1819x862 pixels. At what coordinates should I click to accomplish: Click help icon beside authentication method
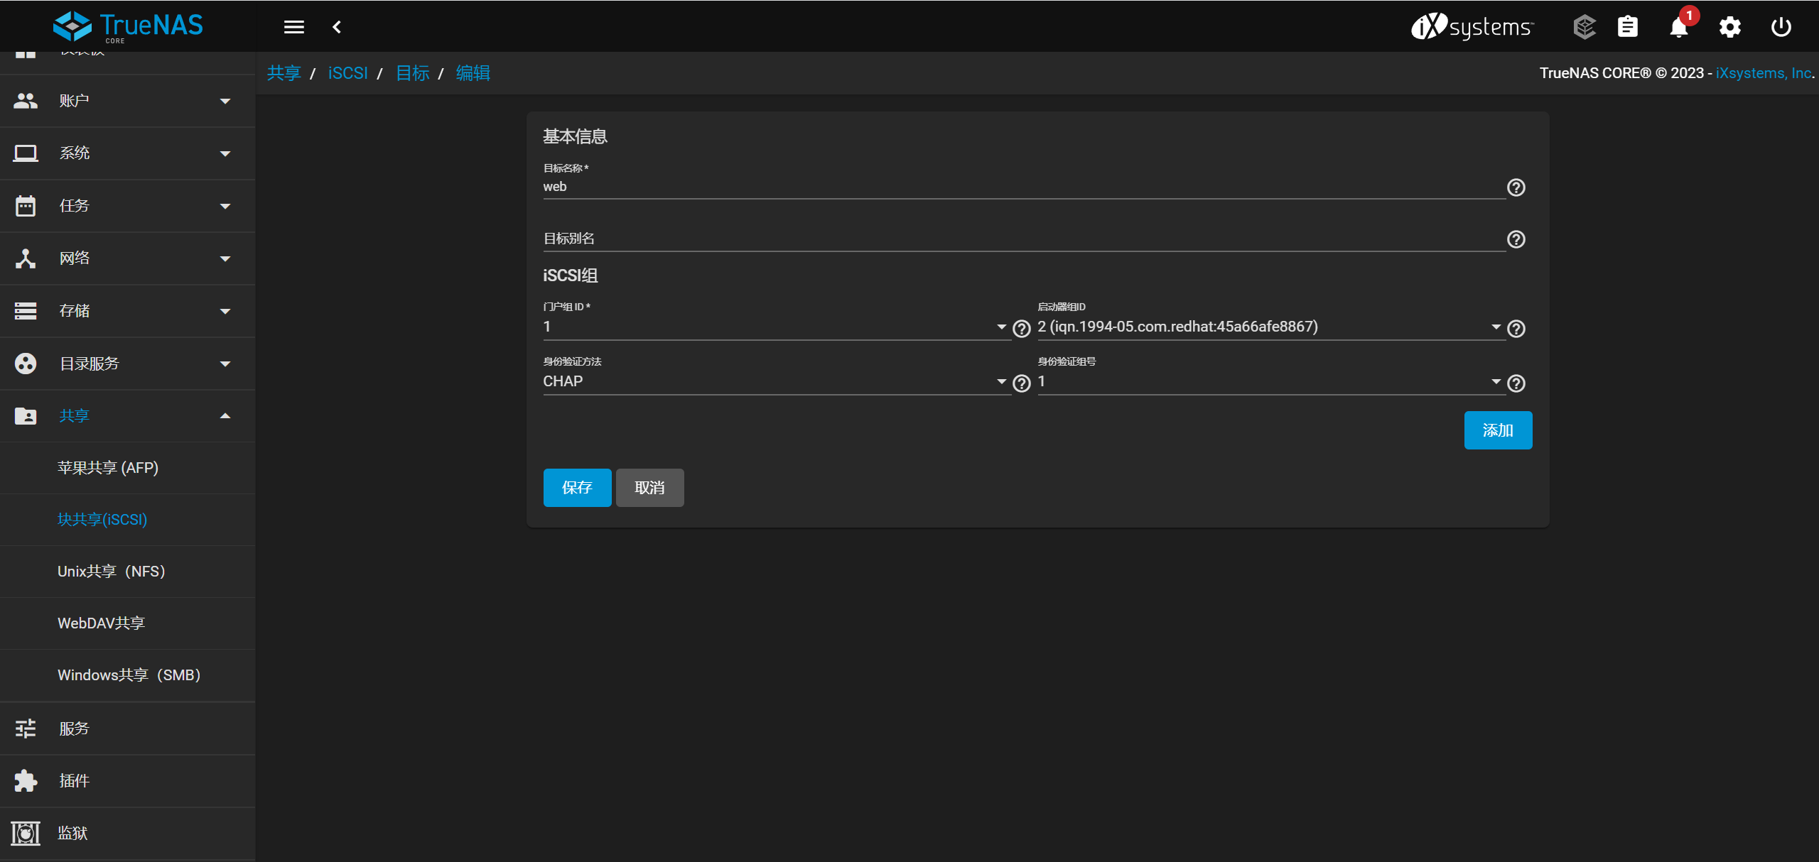1021,383
